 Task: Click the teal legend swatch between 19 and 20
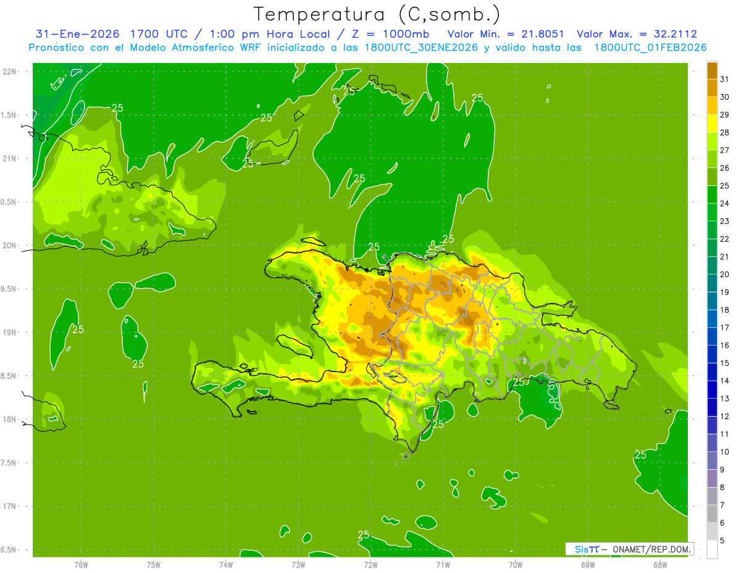coord(712,283)
